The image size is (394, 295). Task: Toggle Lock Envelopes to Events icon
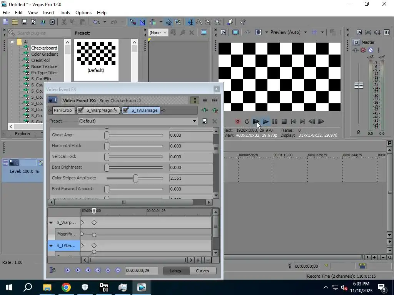178,22
